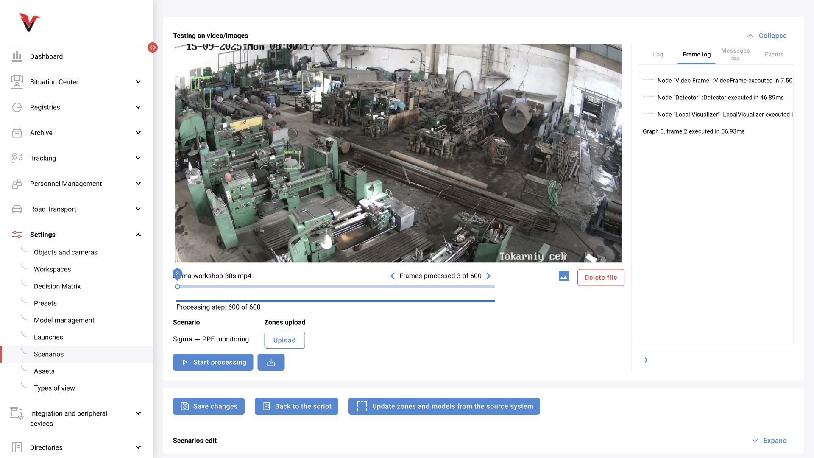The height and width of the screenshot is (458, 814).
Task: Expand the Archive menu chevron
Action: coord(138,133)
